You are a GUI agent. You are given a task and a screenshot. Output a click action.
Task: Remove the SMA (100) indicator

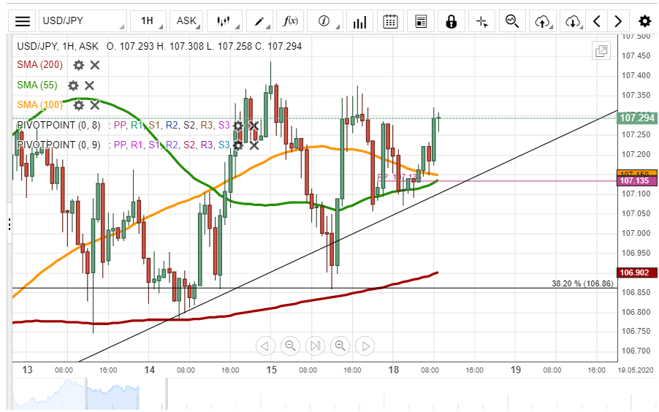tap(95, 105)
